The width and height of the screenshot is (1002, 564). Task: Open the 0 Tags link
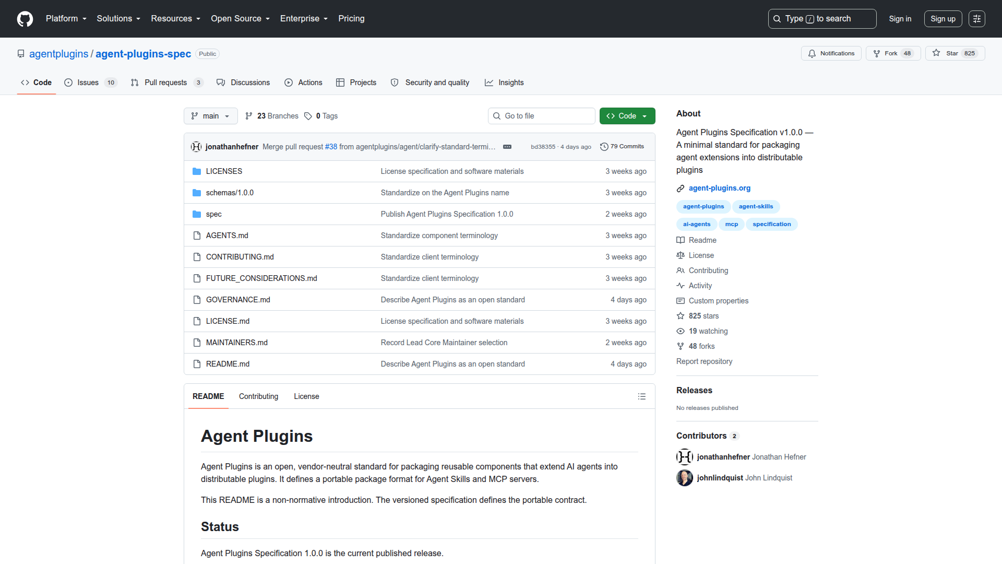coord(321,116)
